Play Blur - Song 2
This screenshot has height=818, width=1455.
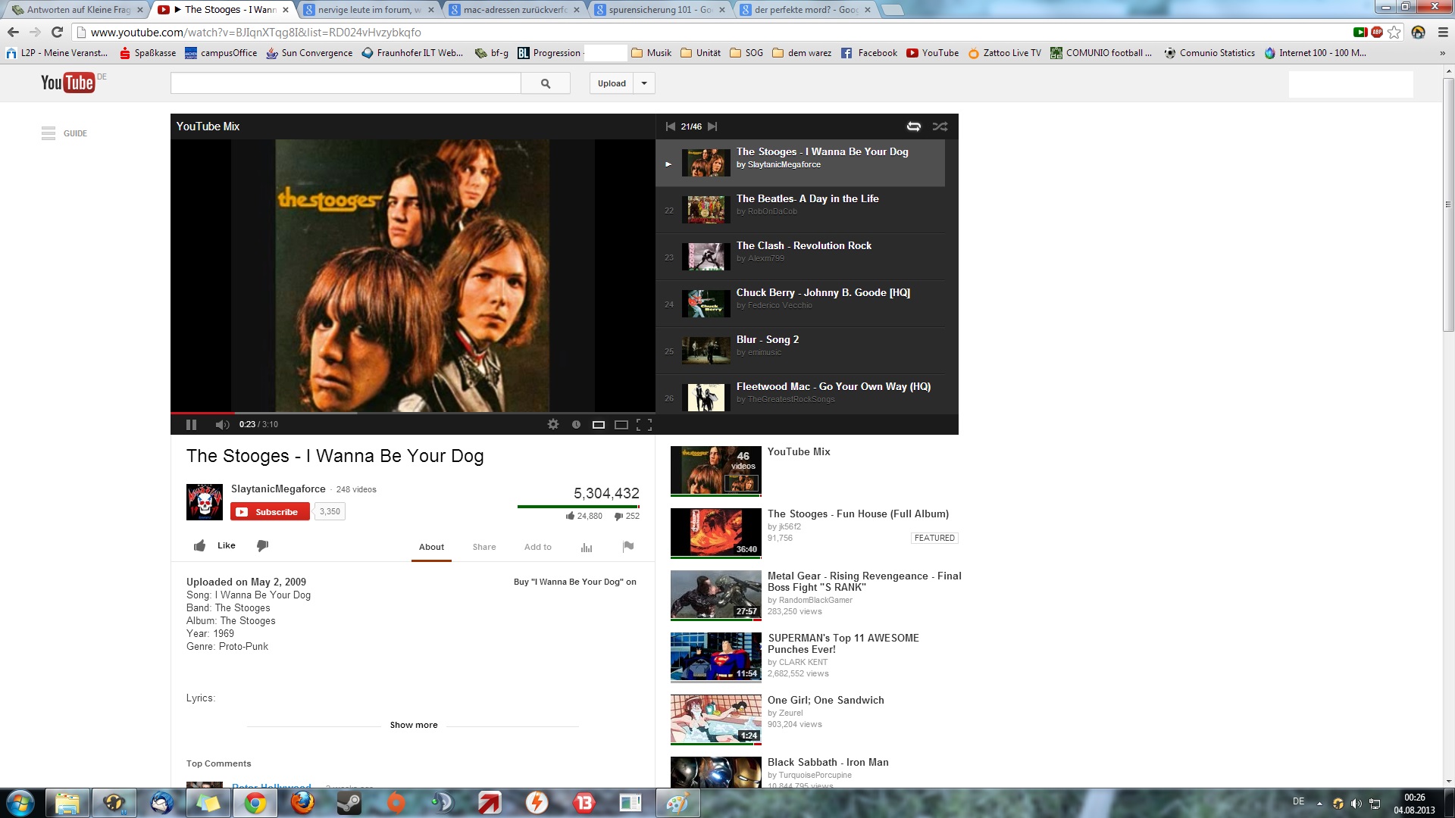[800, 351]
